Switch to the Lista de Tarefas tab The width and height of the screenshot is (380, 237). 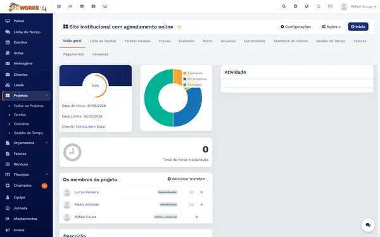tap(103, 41)
